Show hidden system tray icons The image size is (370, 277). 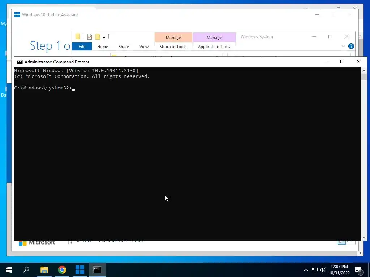[306, 270]
